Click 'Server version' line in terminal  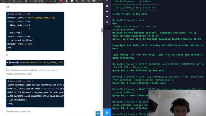pos(156,39)
